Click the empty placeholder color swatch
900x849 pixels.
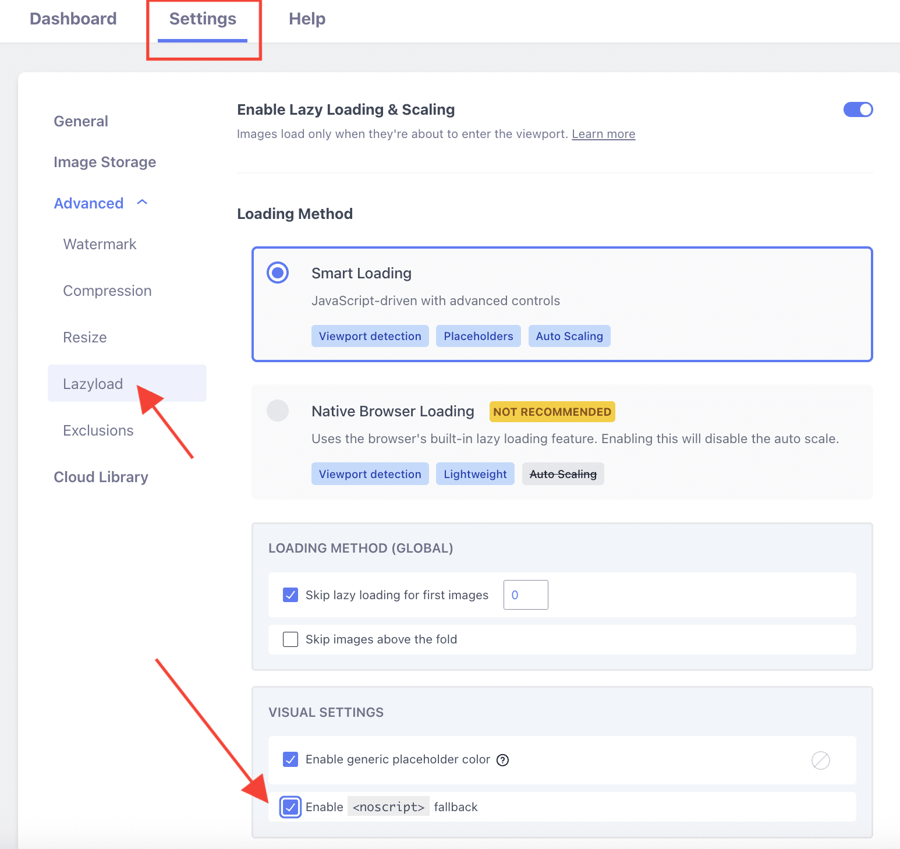point(820,760)
